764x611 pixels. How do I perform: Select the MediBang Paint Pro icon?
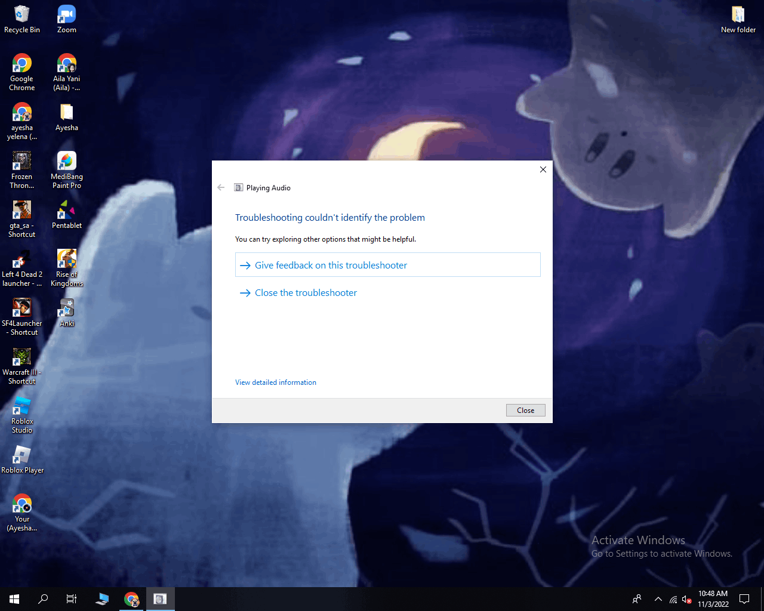coord(66,170)
